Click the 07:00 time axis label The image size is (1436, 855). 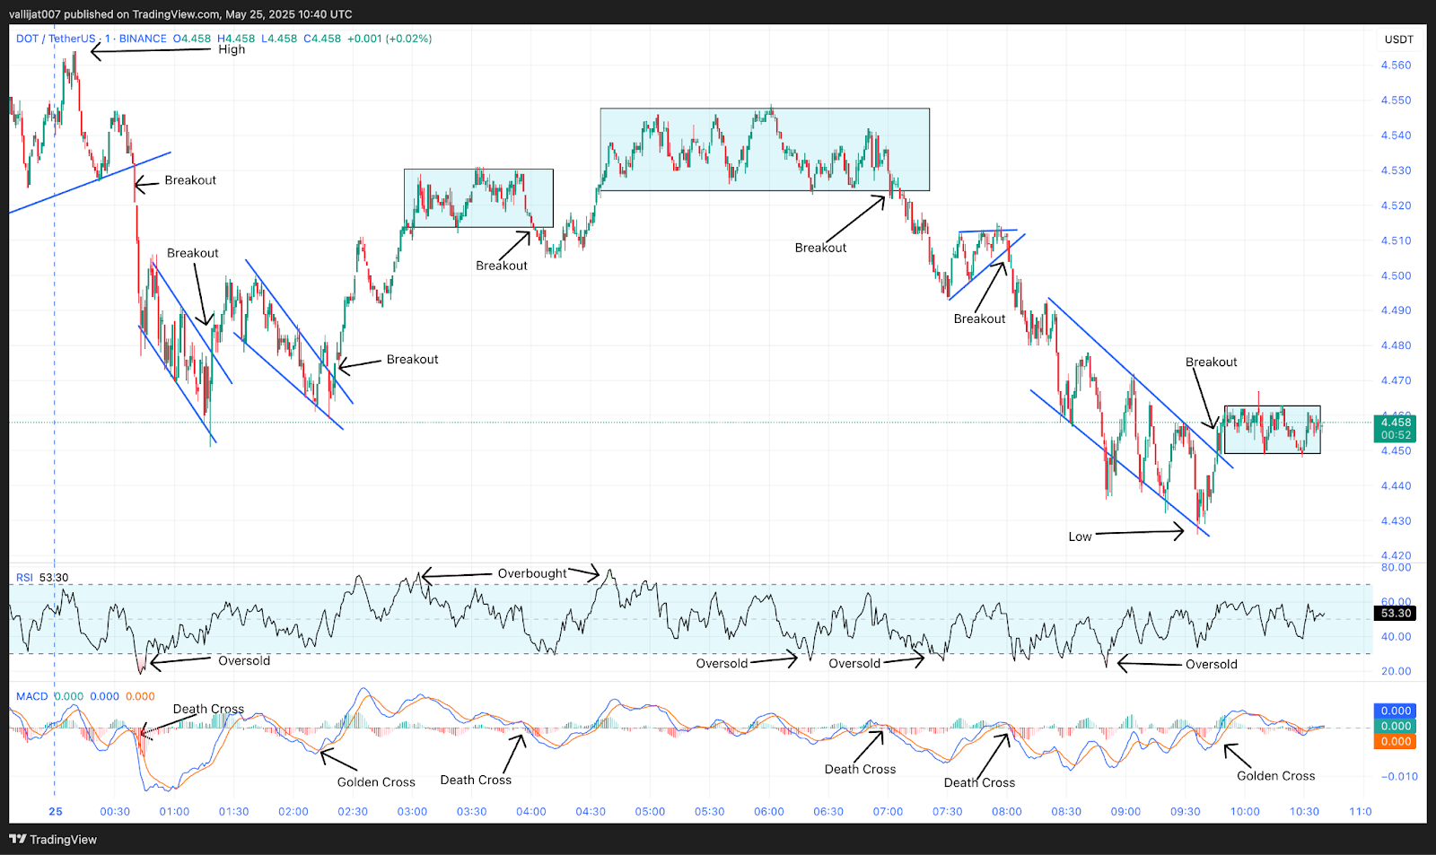[888, 811]
